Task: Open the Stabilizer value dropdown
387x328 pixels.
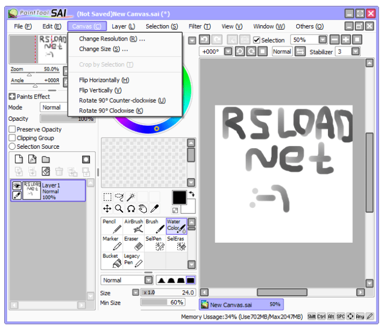Action: (355, 51)
